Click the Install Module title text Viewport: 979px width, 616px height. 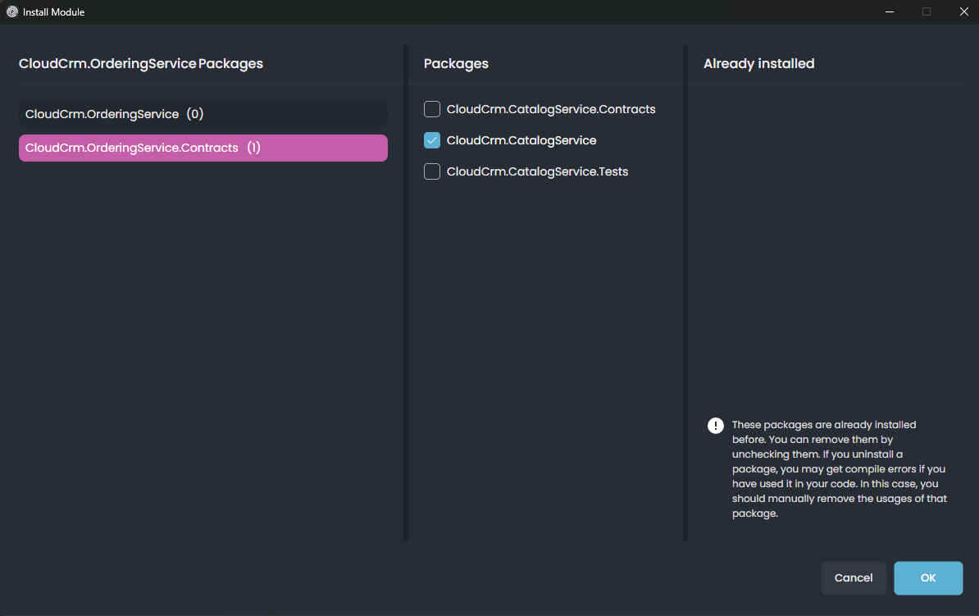(x=52, y=11)
